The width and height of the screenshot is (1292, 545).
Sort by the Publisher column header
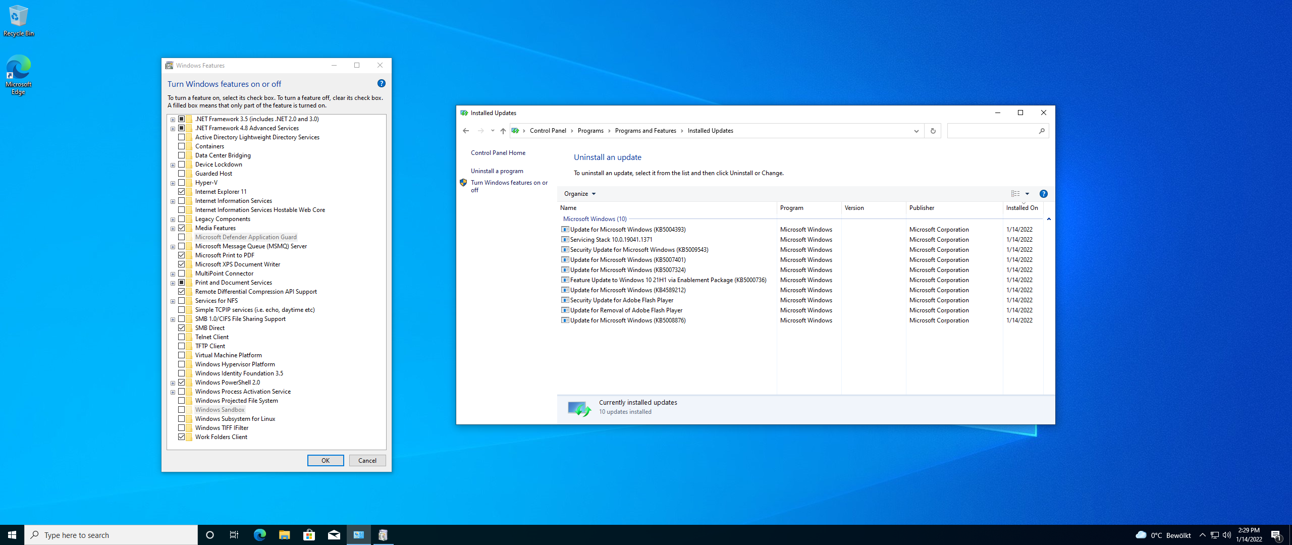pyautogui.click(x=954, y=208)
